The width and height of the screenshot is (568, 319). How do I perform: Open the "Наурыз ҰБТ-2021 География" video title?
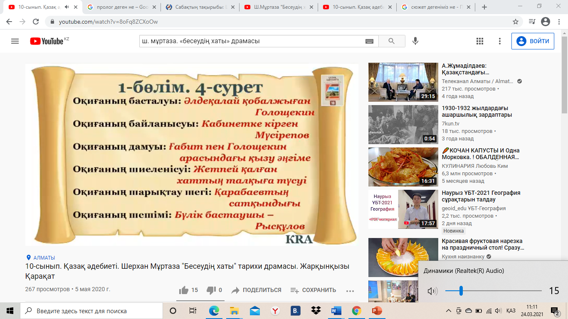(x=481, y=196)
